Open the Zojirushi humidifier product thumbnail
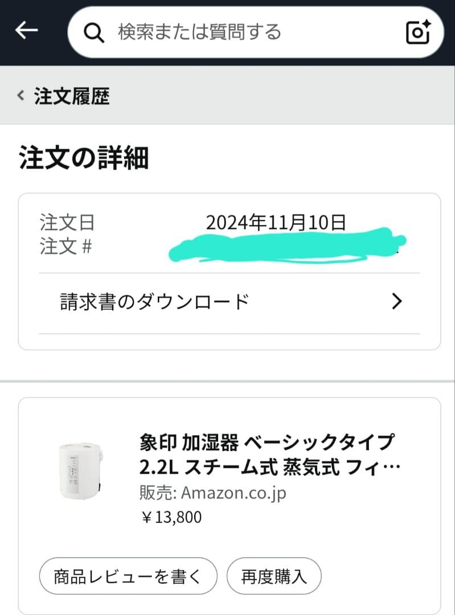455x615 pixels. point(79,470)
